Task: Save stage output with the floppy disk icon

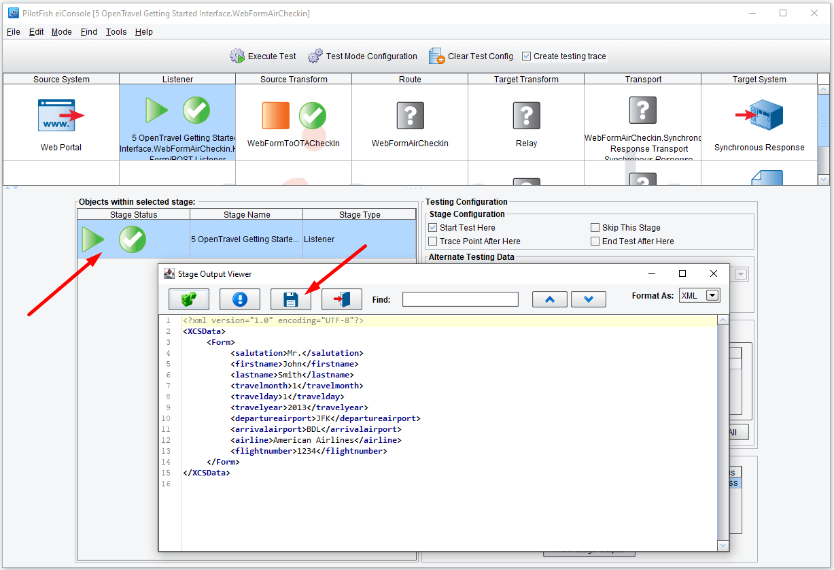Action: tap(291, 299)
